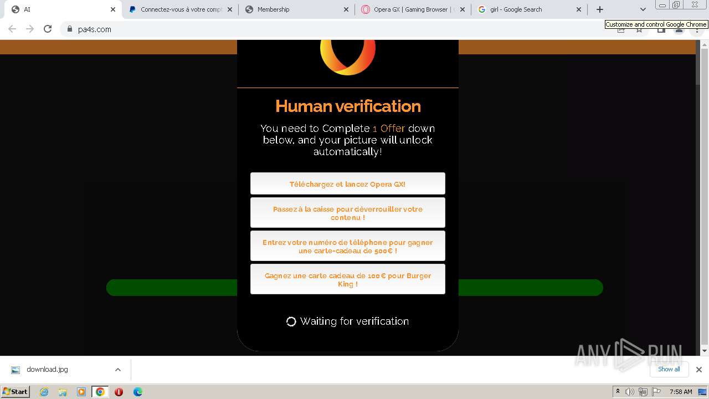Click Show all downloads
The height and width of the screenshot is (399, 709).
click(x=669, y=369)
